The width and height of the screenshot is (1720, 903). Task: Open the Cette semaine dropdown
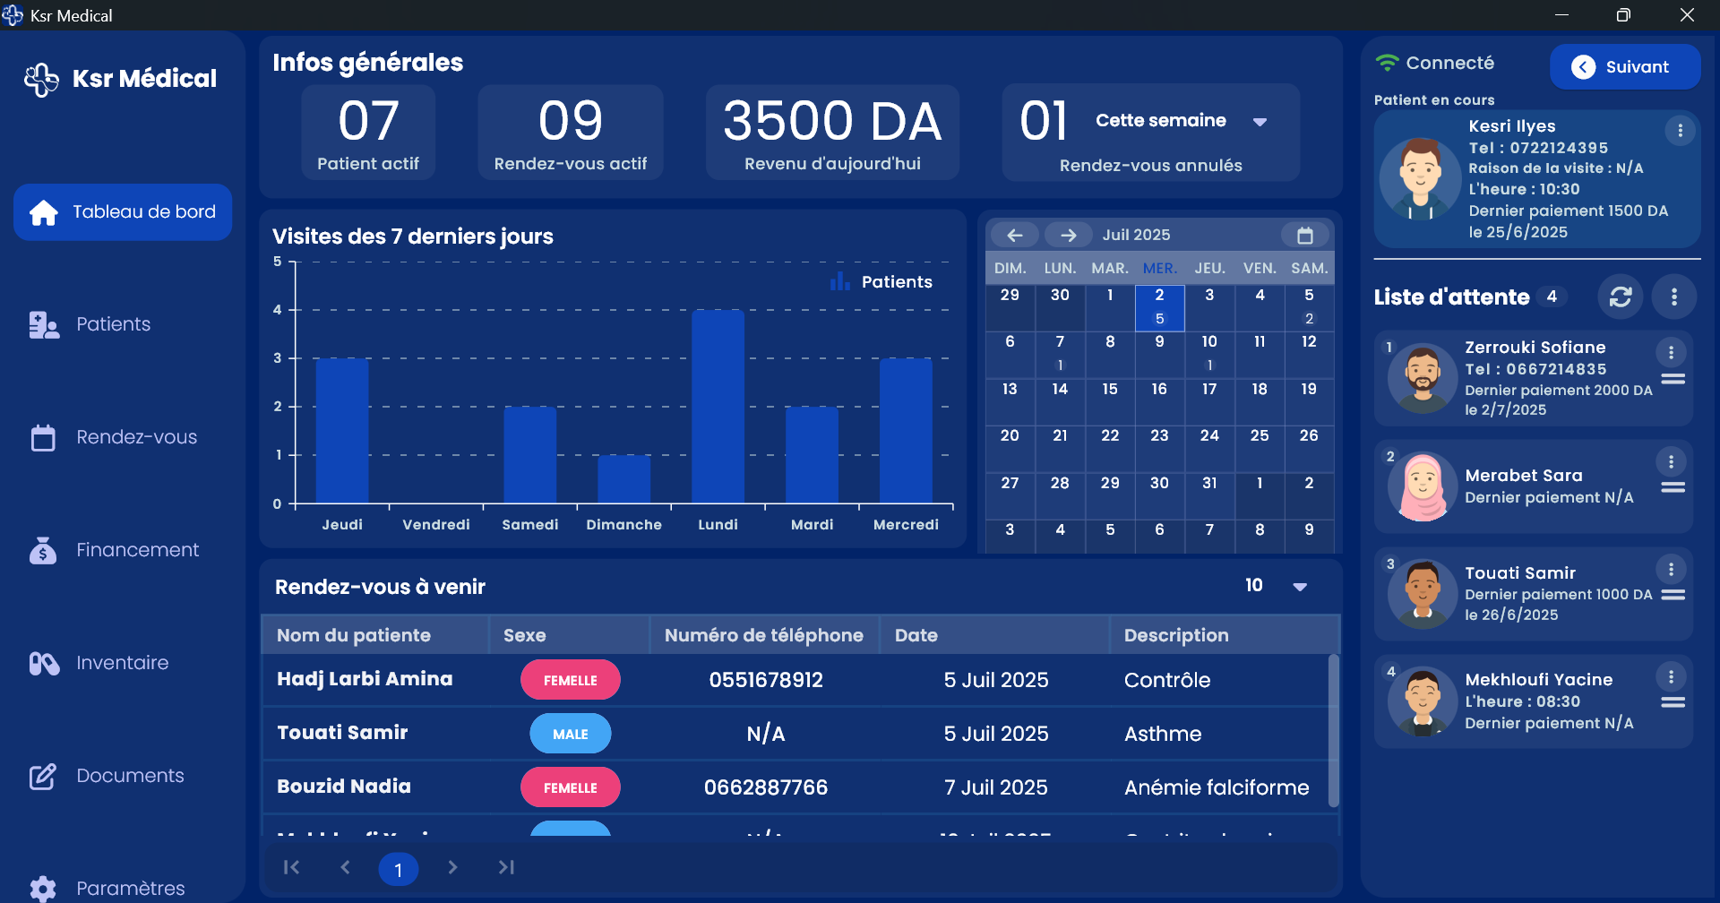(1260, 121)
